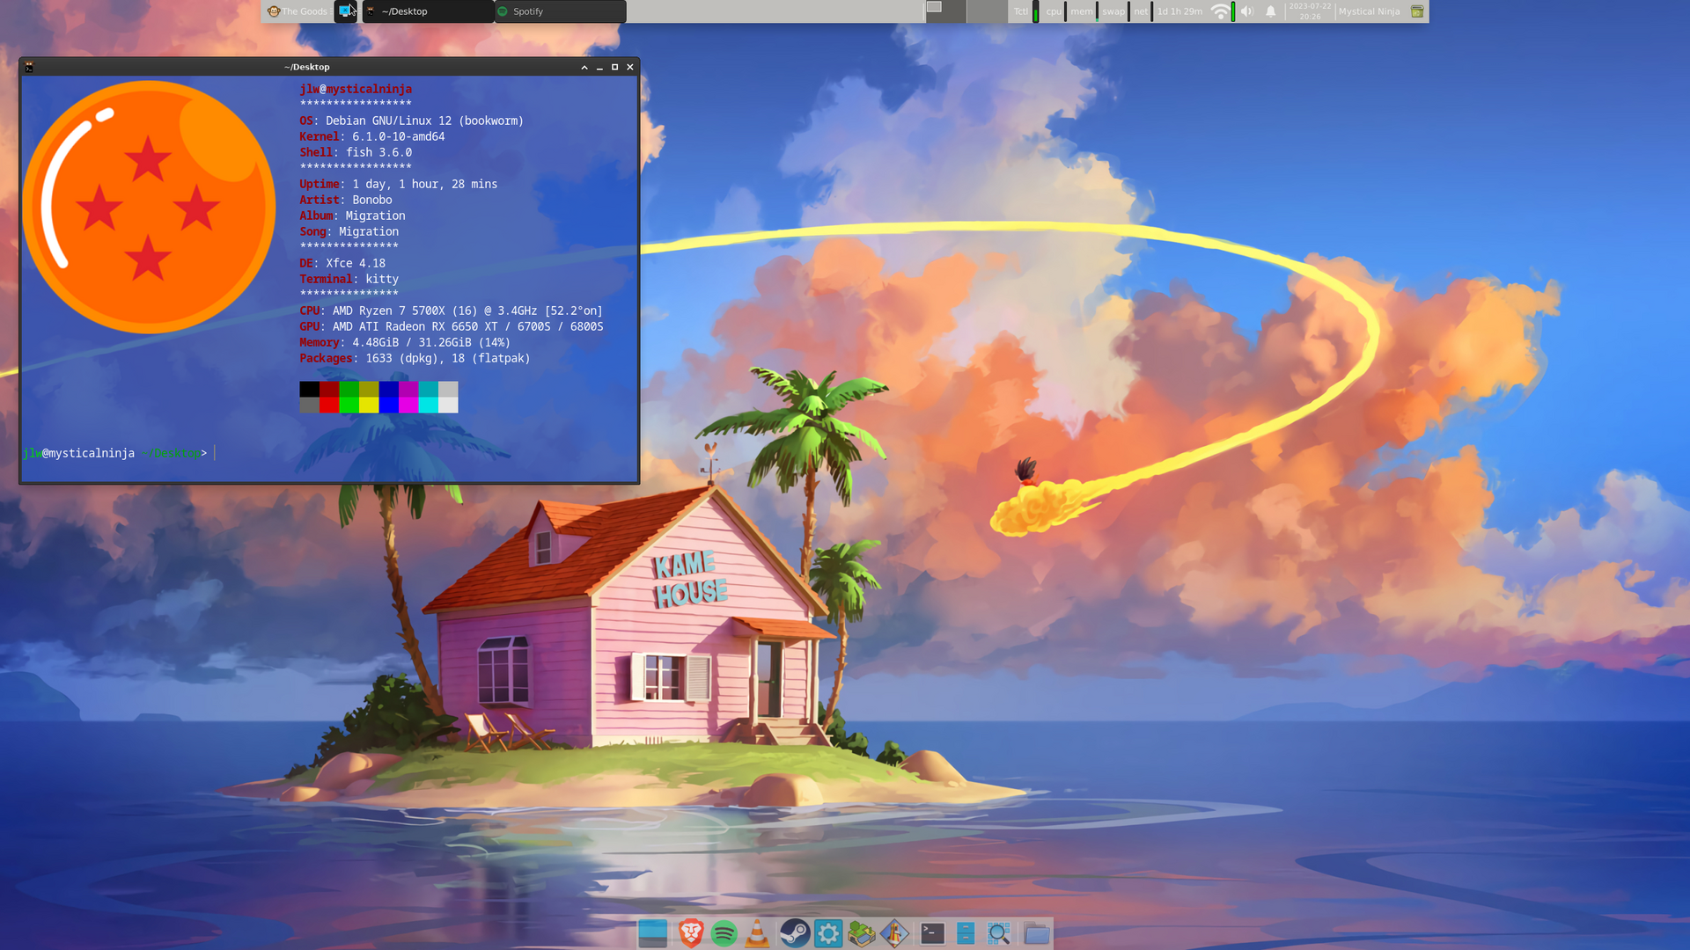Open the terminal emulator from the dock
Viewport: 1690px width, 950px height.
[932, 933]
